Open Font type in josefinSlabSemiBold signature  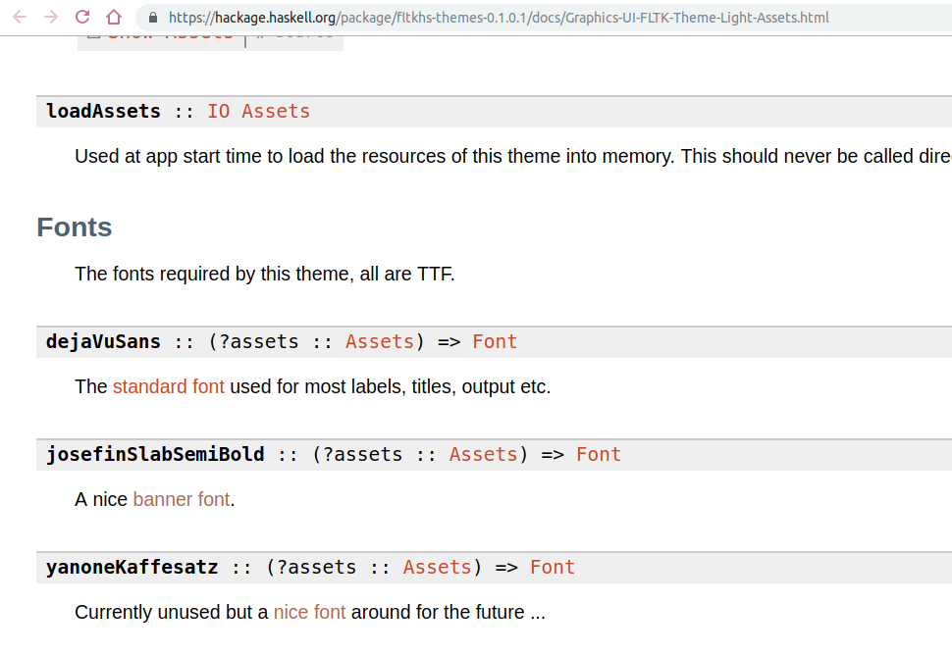click(599, 455)
